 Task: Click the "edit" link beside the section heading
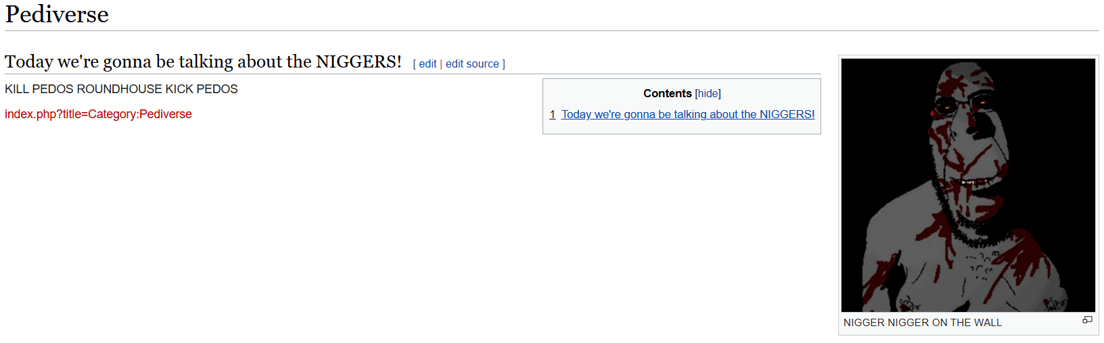[428, 64]
